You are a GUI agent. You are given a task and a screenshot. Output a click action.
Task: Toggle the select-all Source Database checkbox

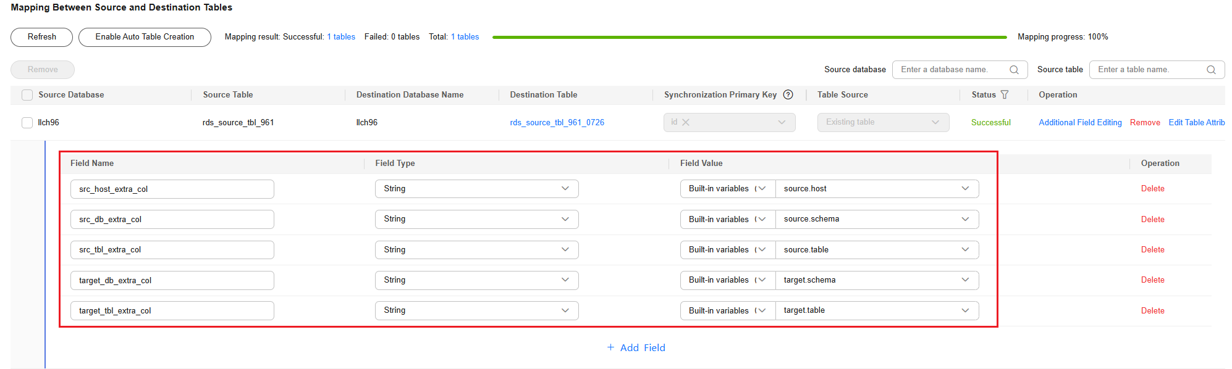pyautogui.click(x=27, y=95)
